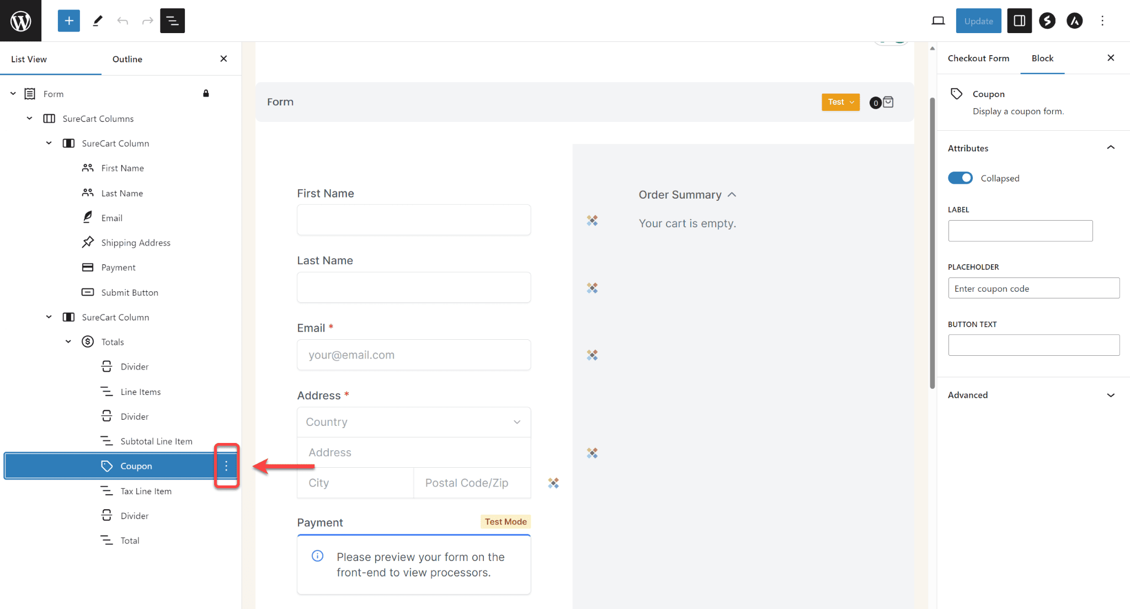Toggle the Collapsed switch
This screenshot has width=1130, height=609.
point(960,178)
